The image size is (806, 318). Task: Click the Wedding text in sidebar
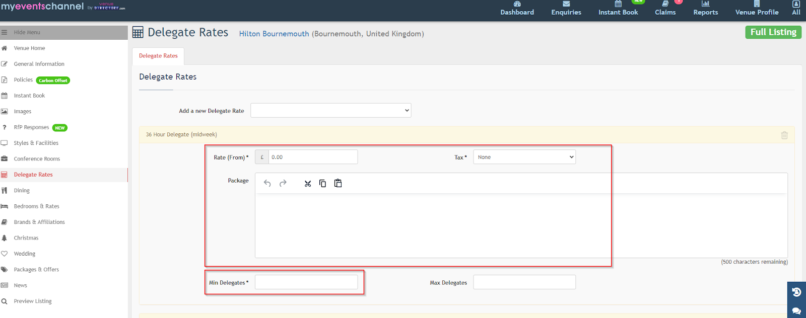(25, 254)
